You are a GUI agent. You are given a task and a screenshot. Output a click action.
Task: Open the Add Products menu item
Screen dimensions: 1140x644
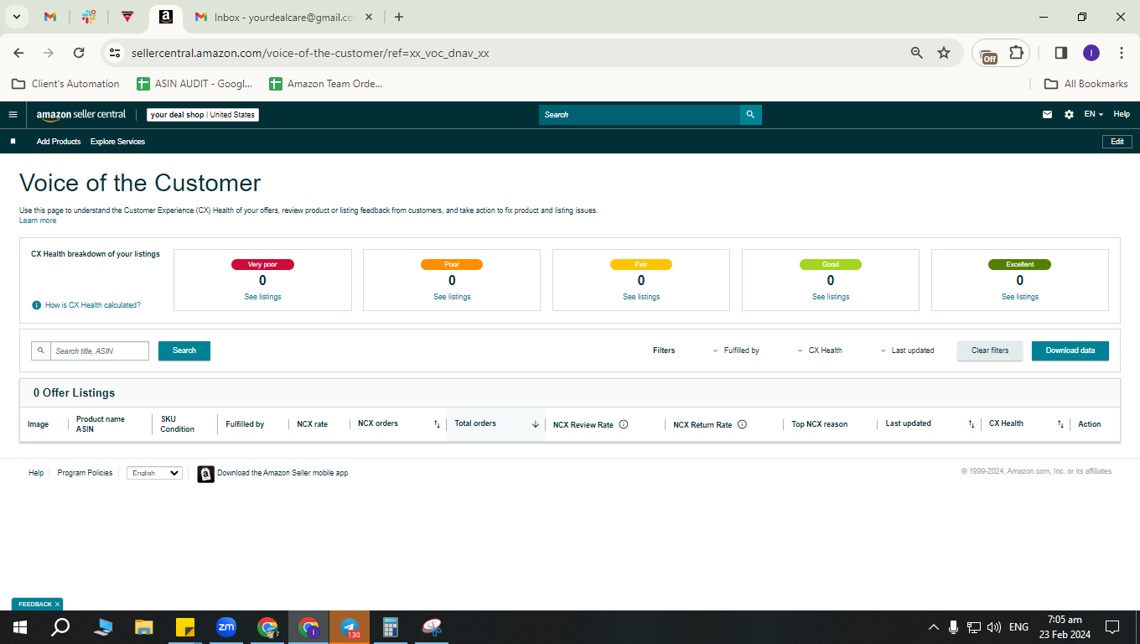59,142
